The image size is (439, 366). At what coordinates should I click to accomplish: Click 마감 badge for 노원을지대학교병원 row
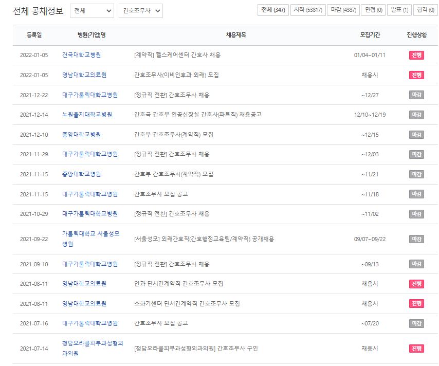click(416, 115)
